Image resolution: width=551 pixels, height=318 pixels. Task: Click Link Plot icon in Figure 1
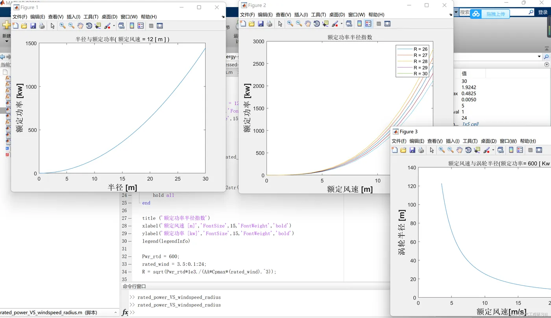(x=122, y=26)
